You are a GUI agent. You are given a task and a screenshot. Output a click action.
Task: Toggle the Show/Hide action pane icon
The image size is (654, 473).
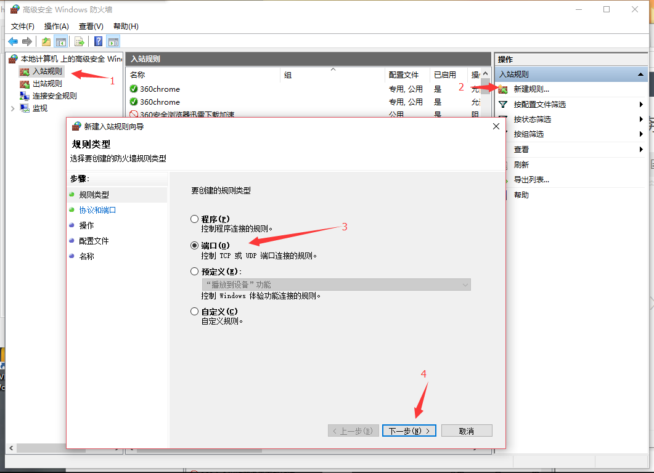pos(113,41)
